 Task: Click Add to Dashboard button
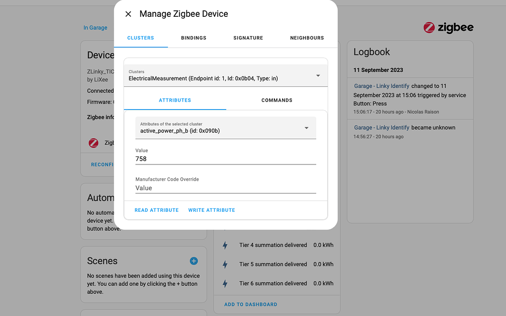coord(251,304)
